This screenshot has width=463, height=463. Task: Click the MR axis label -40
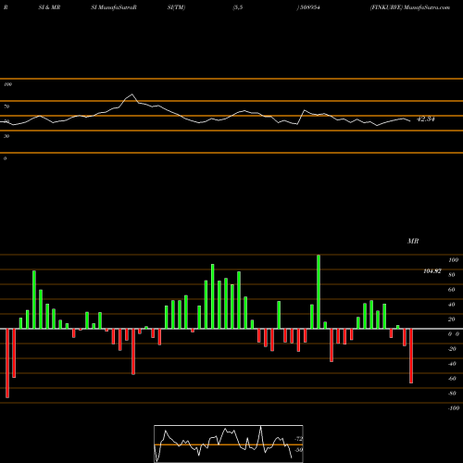pyautogui.click(x=452, y=364)
